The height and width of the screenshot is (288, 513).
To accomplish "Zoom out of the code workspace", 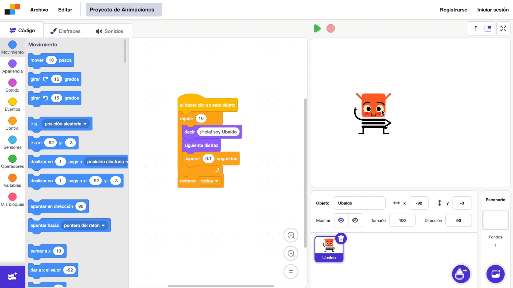I will pos(291,254).
